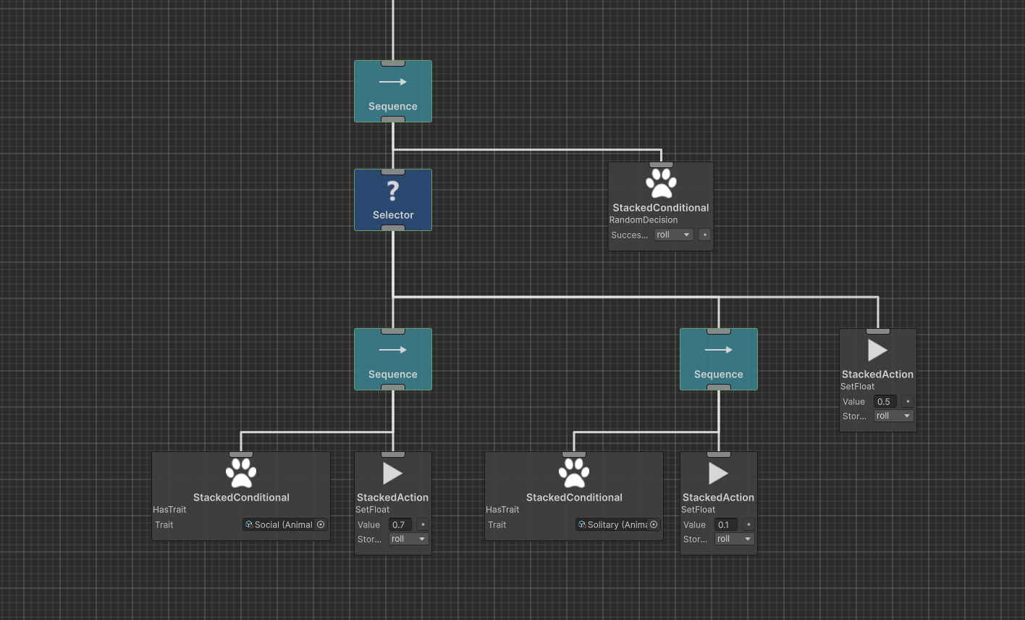Click the HasTrait label on the Solitary conditional
The width and height of the screenshot is (1025, 620).
(502, 510)
